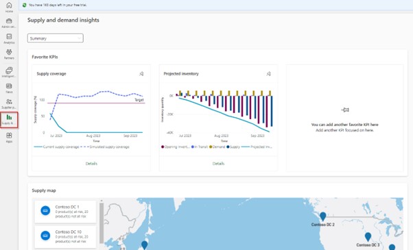Open Apps in the sidebar
413x250 pixels.
(x=9, y=138)
